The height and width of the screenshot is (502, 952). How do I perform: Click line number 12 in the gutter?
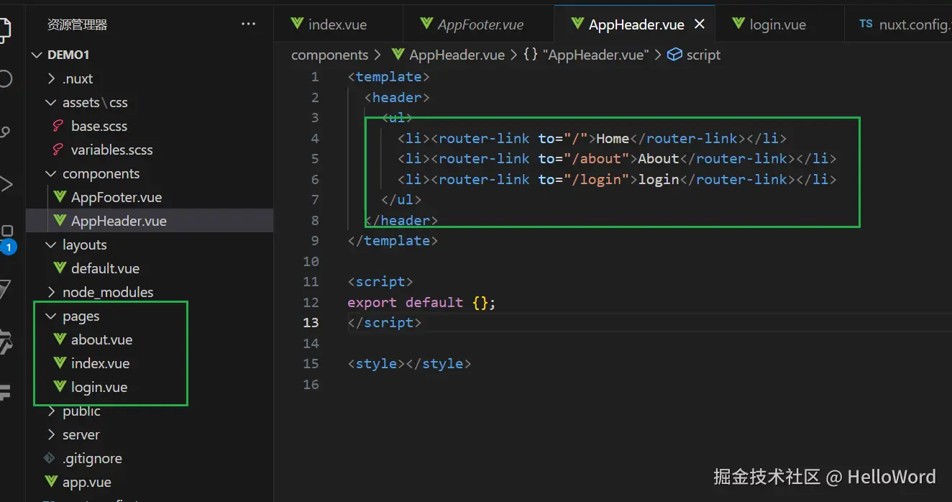tap(311, 302)
